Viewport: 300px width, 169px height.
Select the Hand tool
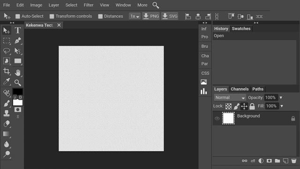18,73
